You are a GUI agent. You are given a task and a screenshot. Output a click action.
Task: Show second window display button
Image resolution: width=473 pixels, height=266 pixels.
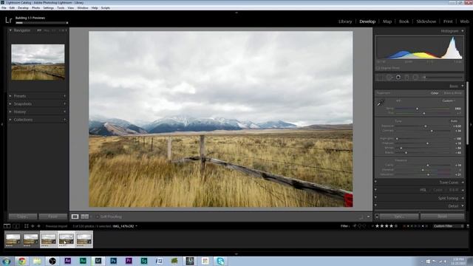click(16, 226)
